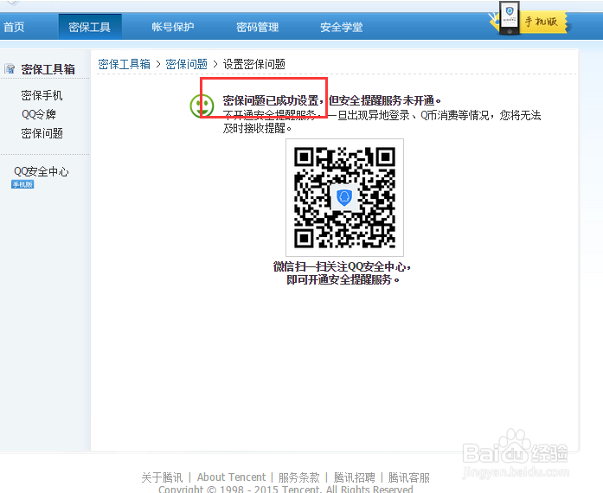
Task: Open the 帐号保护 tab
Action: [173, 27]
